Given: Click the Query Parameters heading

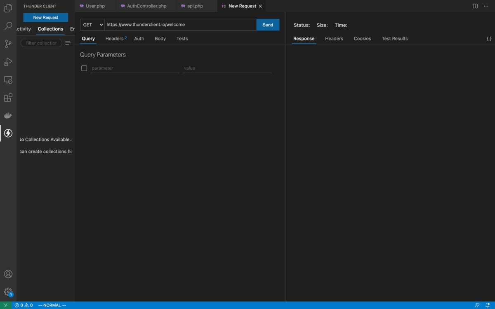Looking at the screenshot, I should click(103, 55).
